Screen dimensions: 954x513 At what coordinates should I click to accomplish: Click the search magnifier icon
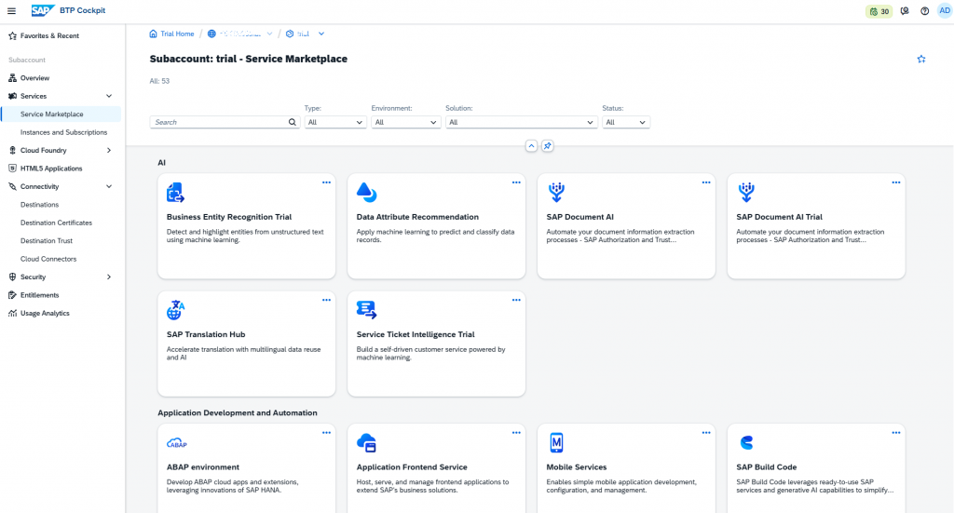tap(292, 122)
